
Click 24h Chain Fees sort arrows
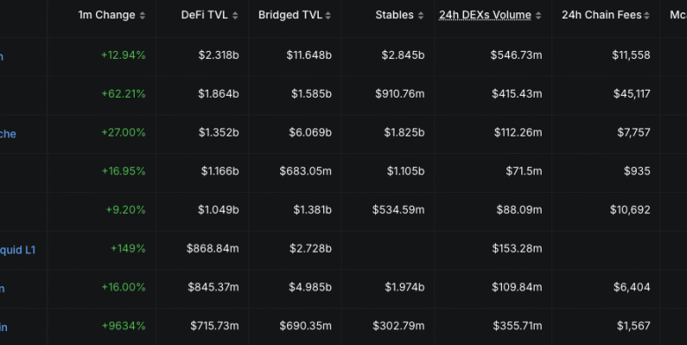pos(647,15)
